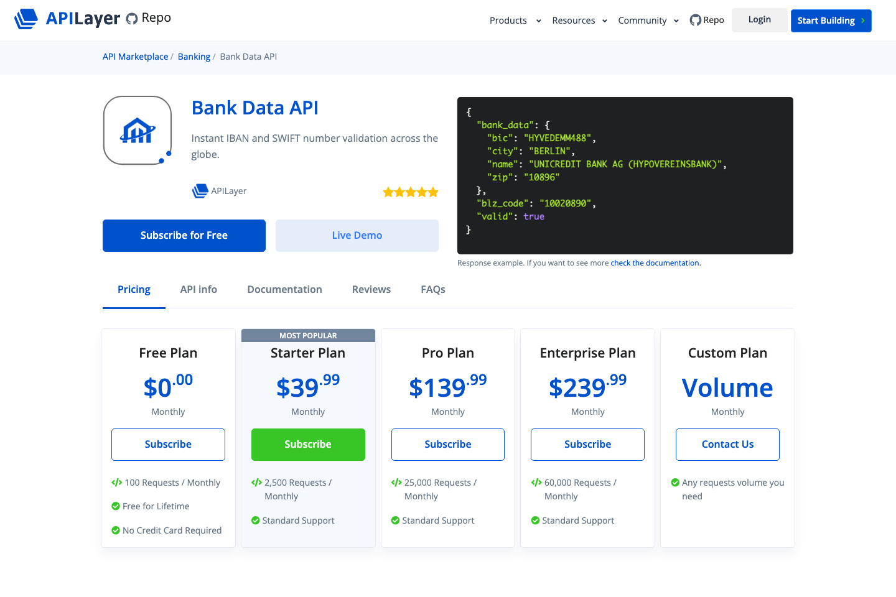Expand the Resources menu
The image size is (896, 597).
(573, 20)
